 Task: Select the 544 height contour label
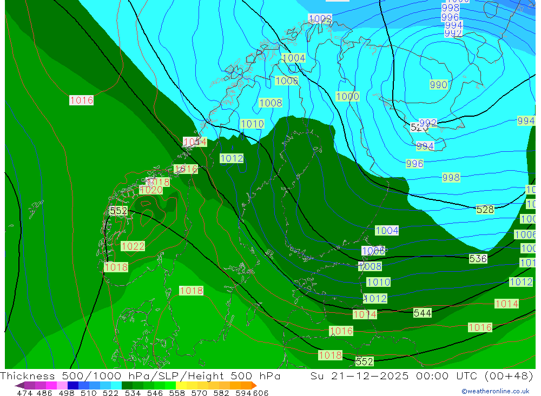point(423,313)
